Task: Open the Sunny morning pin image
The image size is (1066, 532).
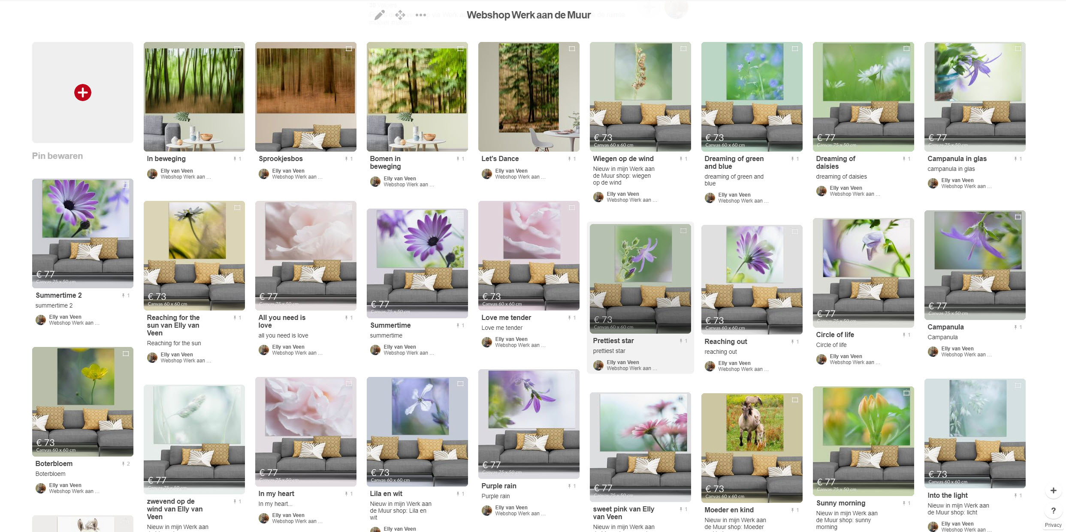Action: [863, 441]
